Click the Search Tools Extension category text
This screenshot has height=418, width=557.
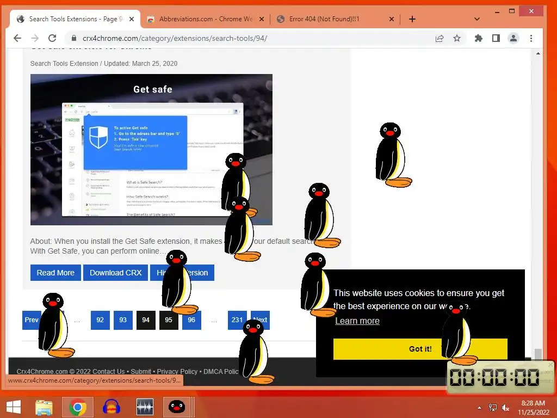64,64
